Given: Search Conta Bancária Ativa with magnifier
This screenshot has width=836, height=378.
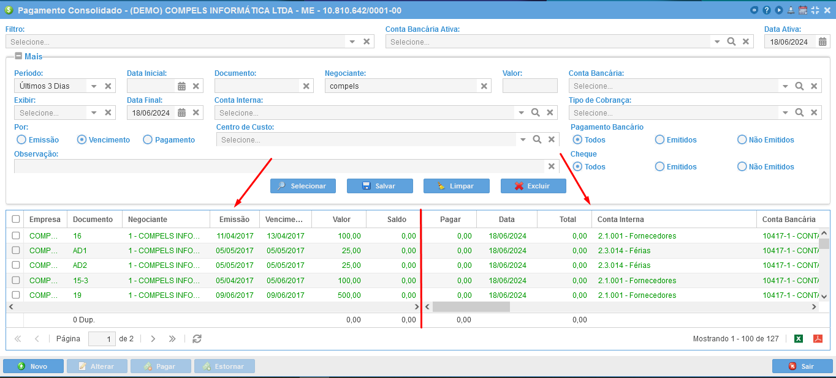Looking at the screenshot, I should point(731,42).
